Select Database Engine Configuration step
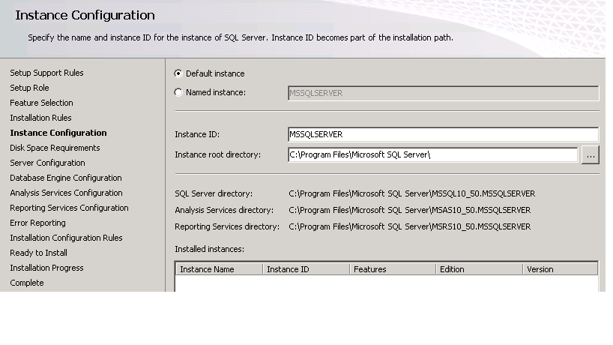 tap(66, 178)
